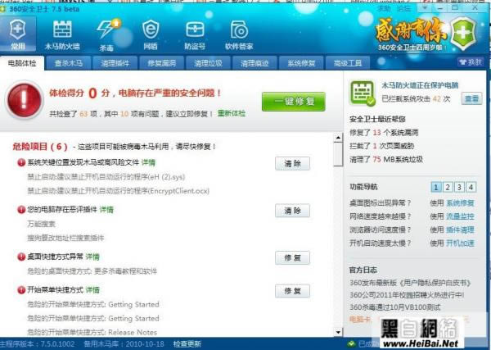Viewport: 491px width, 350px height.
Task: Open the 木马防火墙 firewall icon
Action: click(x=62, y=35)
